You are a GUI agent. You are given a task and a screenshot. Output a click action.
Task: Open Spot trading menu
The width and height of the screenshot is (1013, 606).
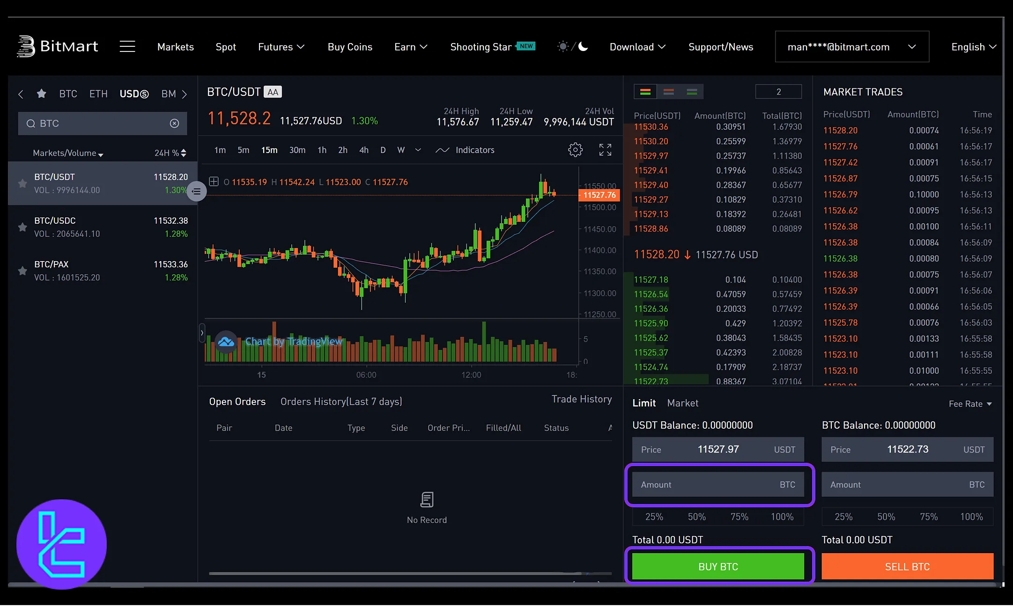click(x=226, y=47)
